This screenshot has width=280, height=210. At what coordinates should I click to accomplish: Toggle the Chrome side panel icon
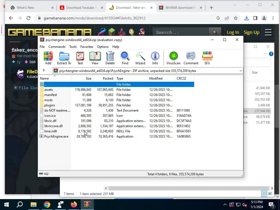click(x=255, y=18)
